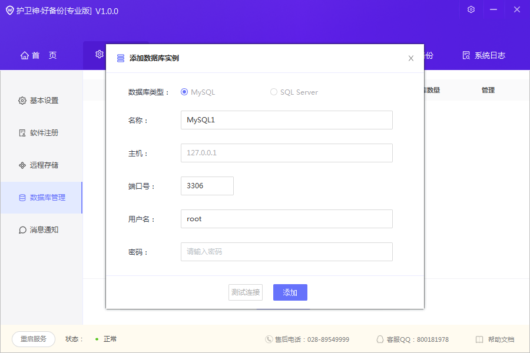Click the 测试连接 button
530x353 pixels.
point(246,292)
